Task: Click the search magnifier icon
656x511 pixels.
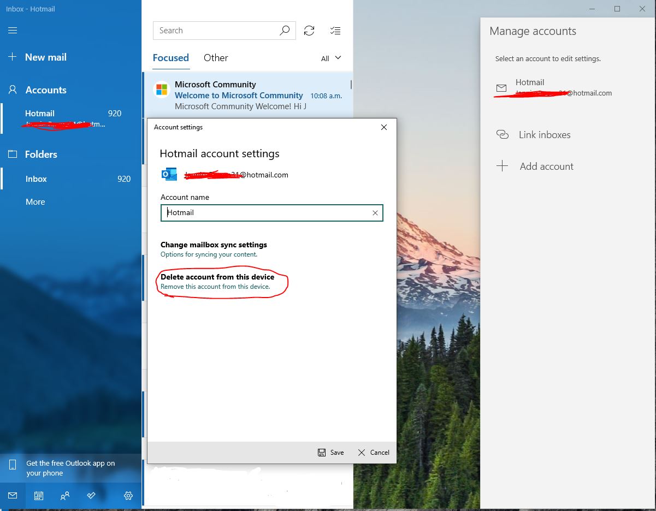Action: (285, 31)
